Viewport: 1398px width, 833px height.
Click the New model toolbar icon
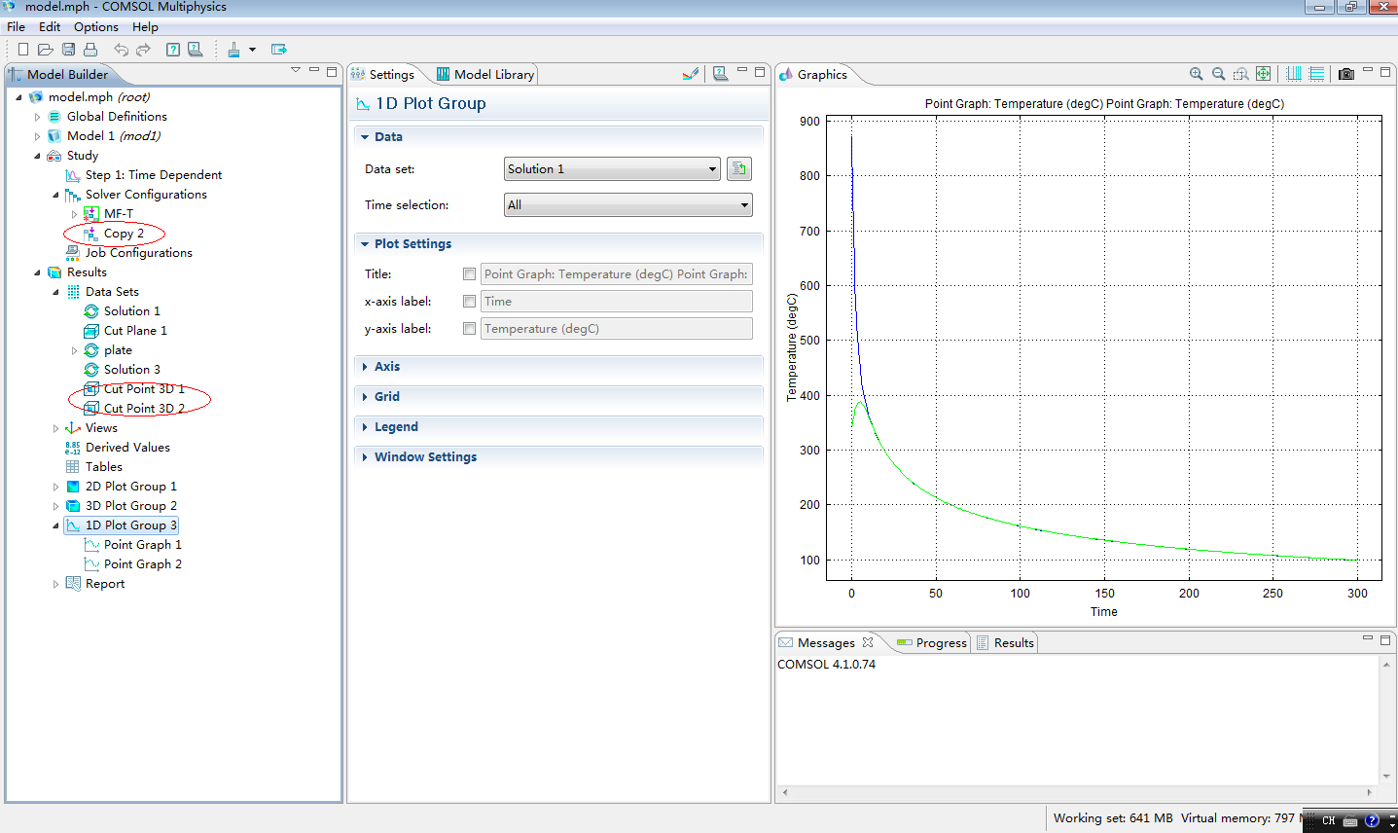(x=23, y=49)
